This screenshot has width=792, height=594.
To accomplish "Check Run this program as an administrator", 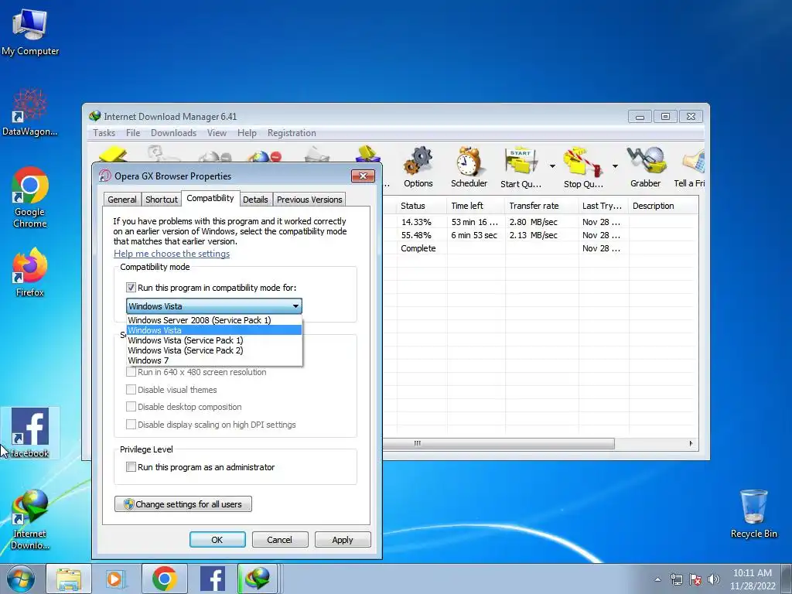I will click(x=131, y=467).
